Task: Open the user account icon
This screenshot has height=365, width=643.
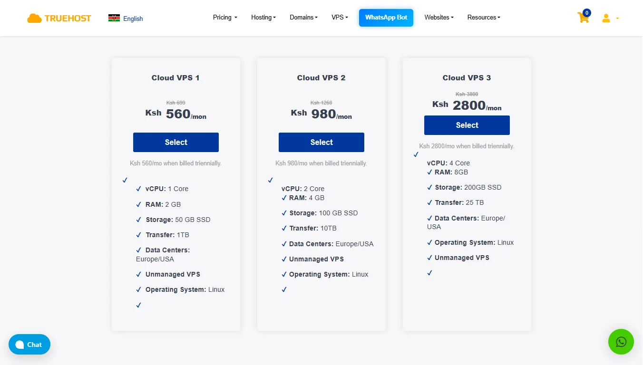Action: tap(606, 18)
